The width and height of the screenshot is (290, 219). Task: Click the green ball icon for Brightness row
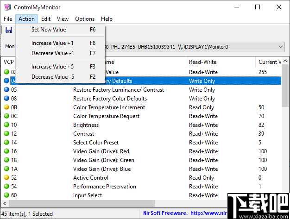click(6, 125)
